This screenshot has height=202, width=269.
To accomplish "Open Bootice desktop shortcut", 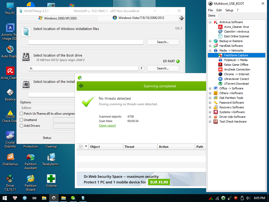I will (x=10, y=95).
